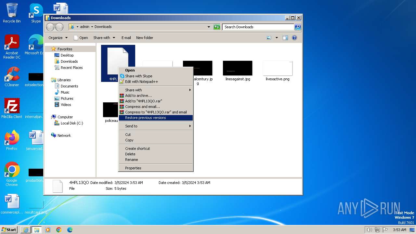Open Acrobat Reader DC desktop shortcut

click(12, 47)
